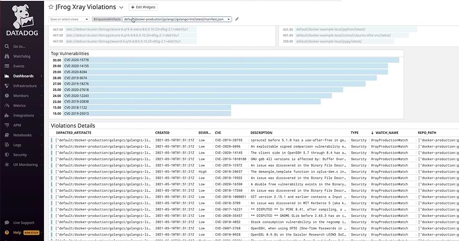Image resolution: width=459 pixels, height=241 pixels.
Task: Expand the Security submenu arrow
Action: (41, 155)
